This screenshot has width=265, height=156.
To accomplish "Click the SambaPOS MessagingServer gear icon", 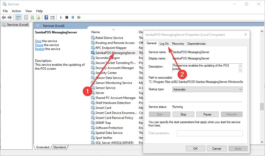I will pos(93,53).
